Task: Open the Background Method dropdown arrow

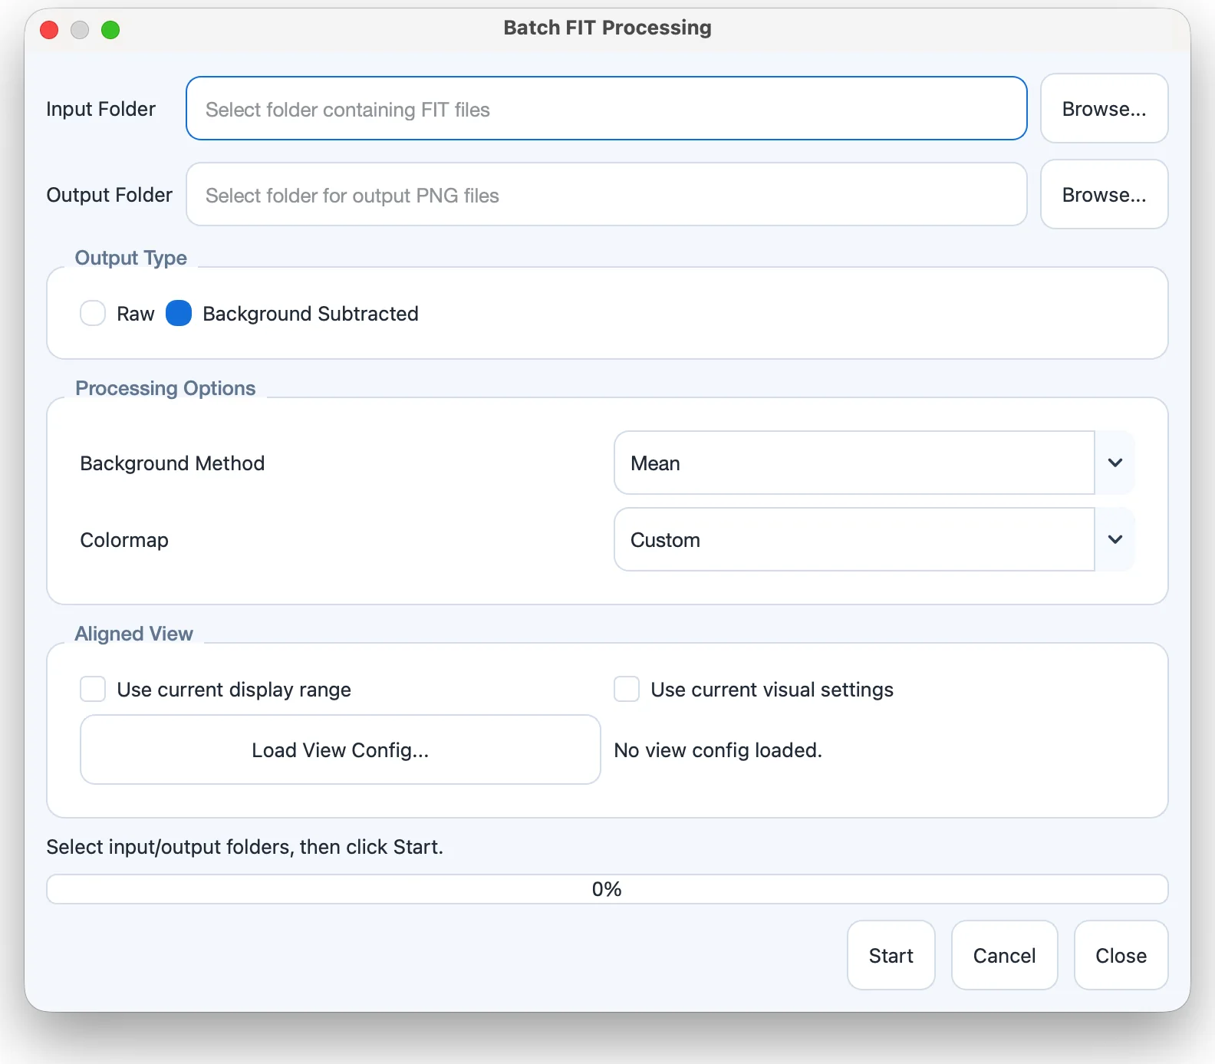Action: point(1115,463)
